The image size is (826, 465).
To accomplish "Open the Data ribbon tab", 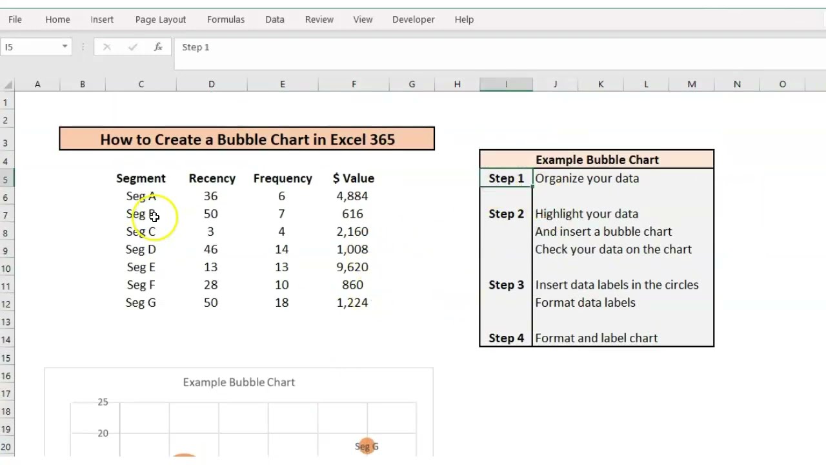I will click(x=275, y=19).
